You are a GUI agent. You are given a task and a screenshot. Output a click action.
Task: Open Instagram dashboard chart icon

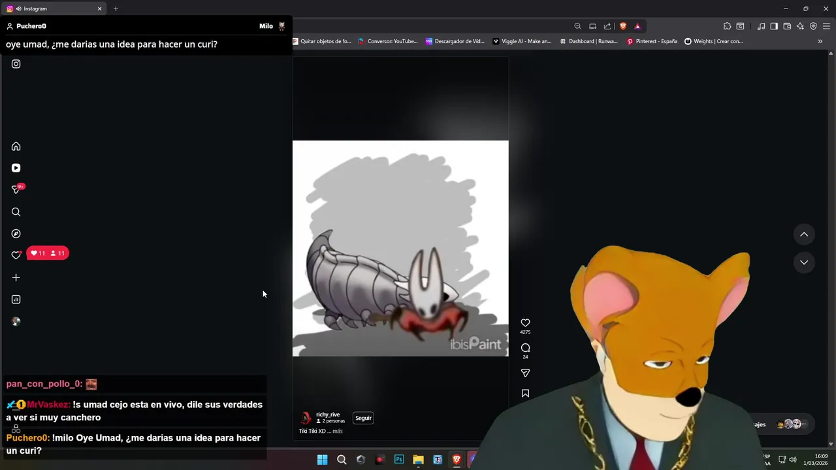(16, 299)
